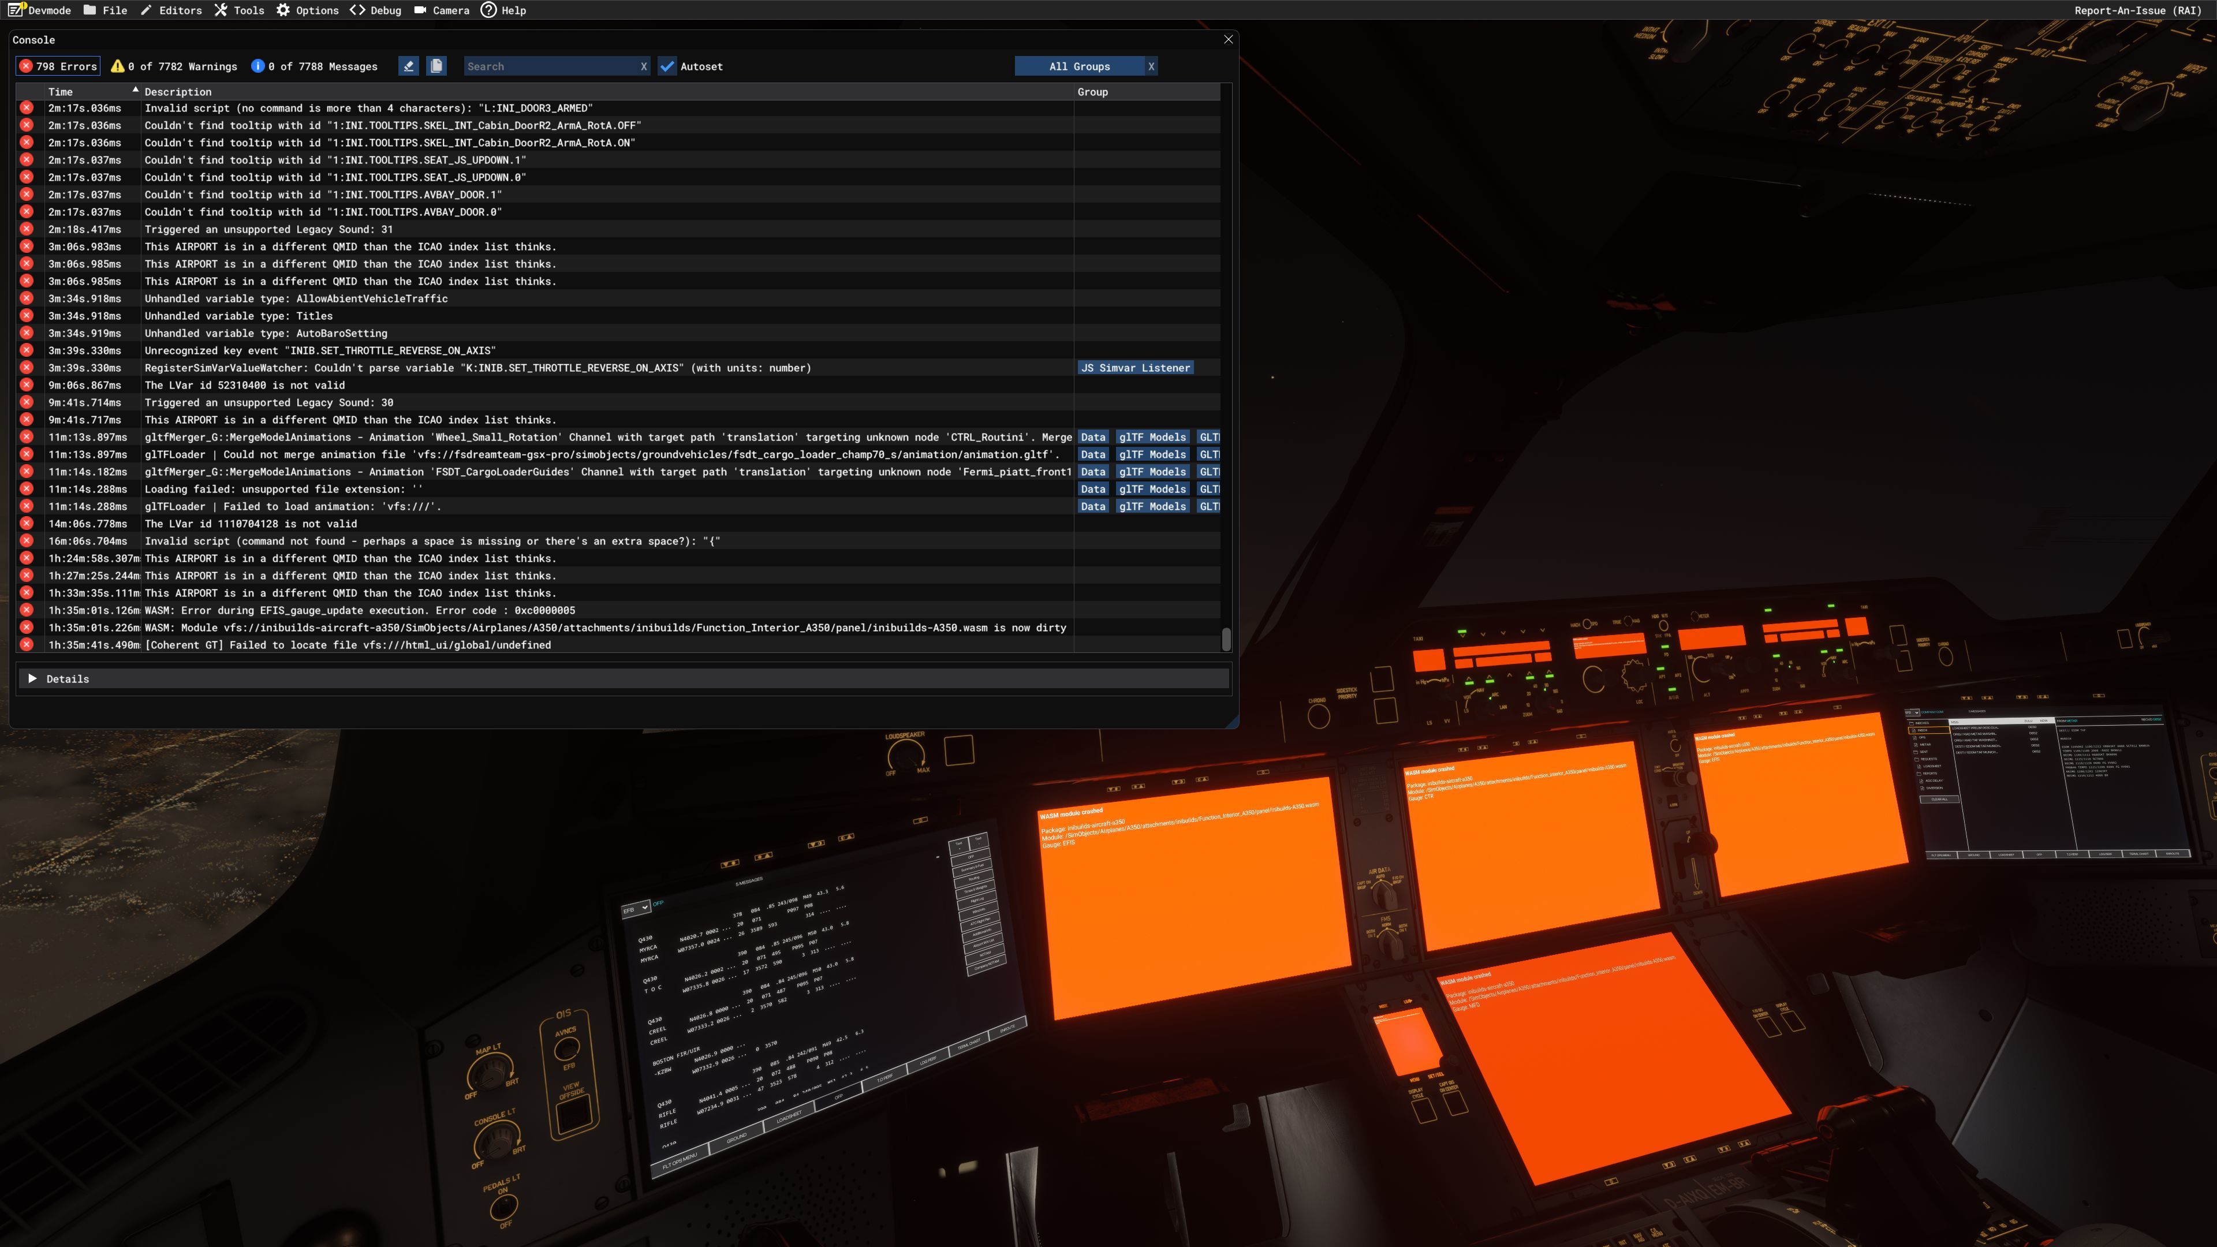Click the Help question mark icon
The width and height of the screenshot is (2217, 1247).
[488, 10]
